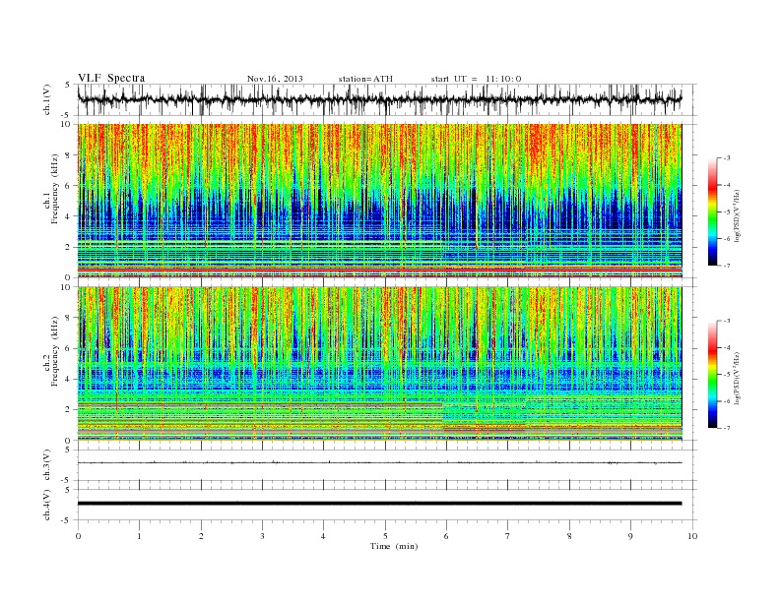
Task: Click the "5" voltage tick on ch.1(V) axis
Action: 68,85
